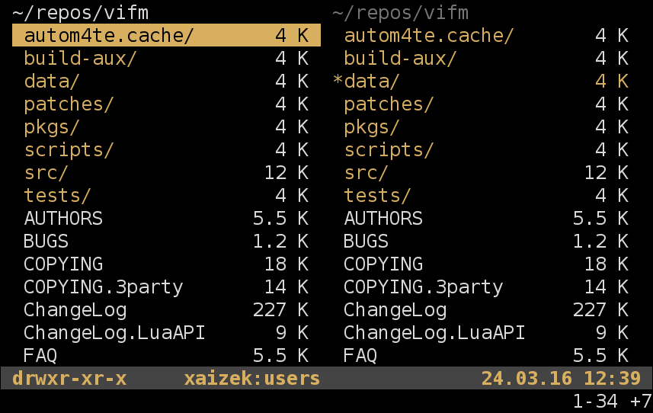This screenshot has height=413, width=653.
Task: Select build-aux/ in right pane
Action: (486, 58)
